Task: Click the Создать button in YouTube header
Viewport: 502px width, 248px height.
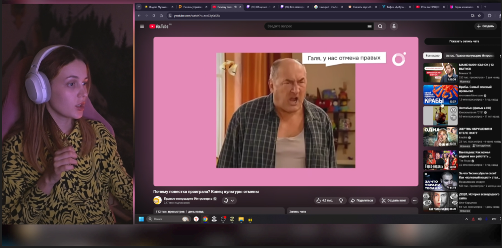Action: coord(486,26)
